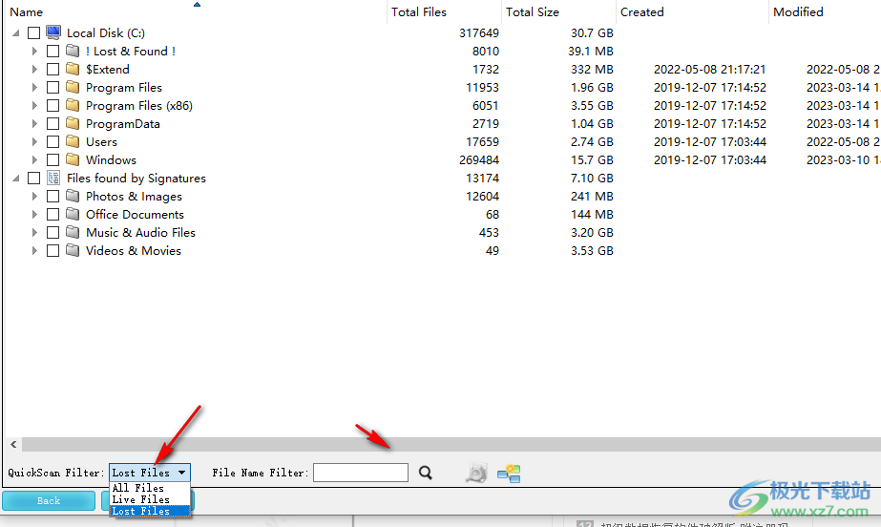
Task: Check the Program Files (x86) checkbox
Action: 52,106
